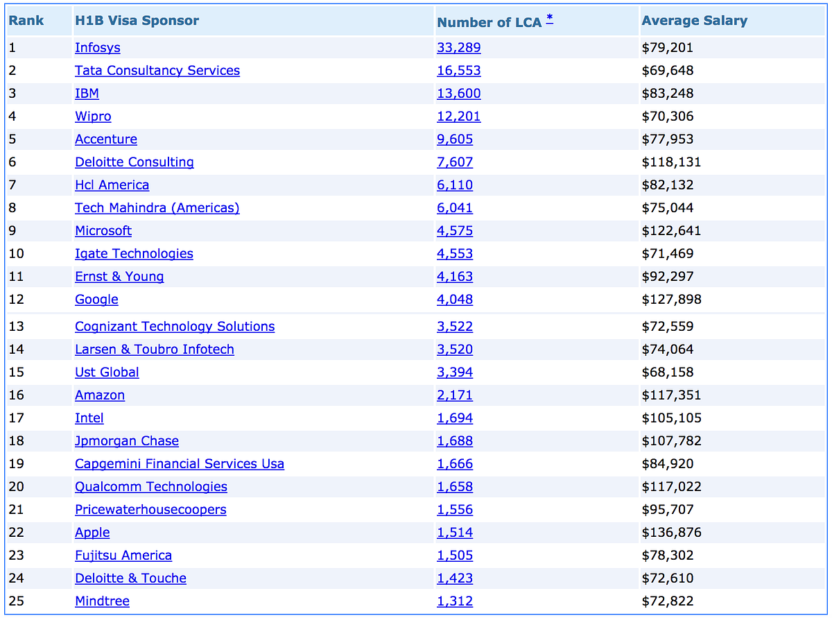The height and width of the screenshot is (618, 832).
Task: Select Infosys average salary $79,201
Action: [668, 48]
